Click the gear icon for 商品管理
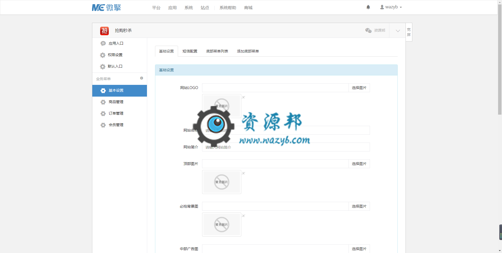The image size is (502, 253). click(x=103, y=102)
